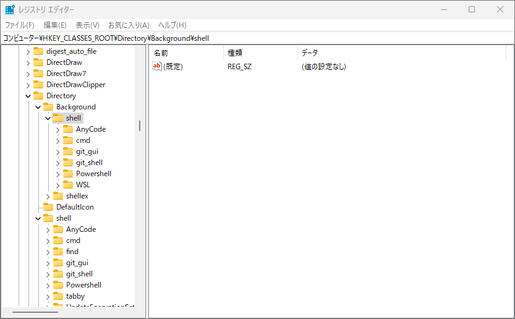Screen dimensions: 515x319
Task: Collapse the Directory key
Action: (x=28, y=96)
